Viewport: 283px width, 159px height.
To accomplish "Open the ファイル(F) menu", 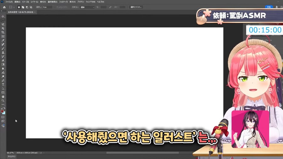I will tap(9, 2).
